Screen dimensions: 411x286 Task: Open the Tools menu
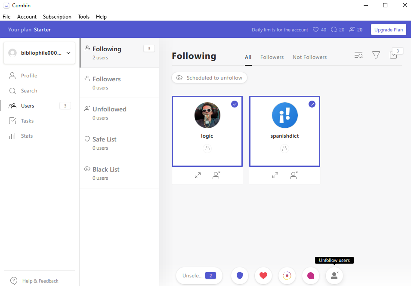tap(83, 17)
